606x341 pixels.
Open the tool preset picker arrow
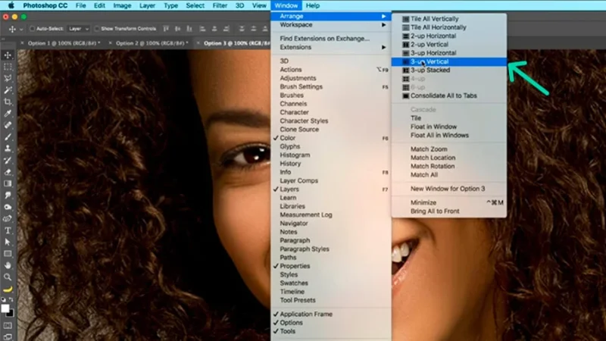(x=21, y=29)
